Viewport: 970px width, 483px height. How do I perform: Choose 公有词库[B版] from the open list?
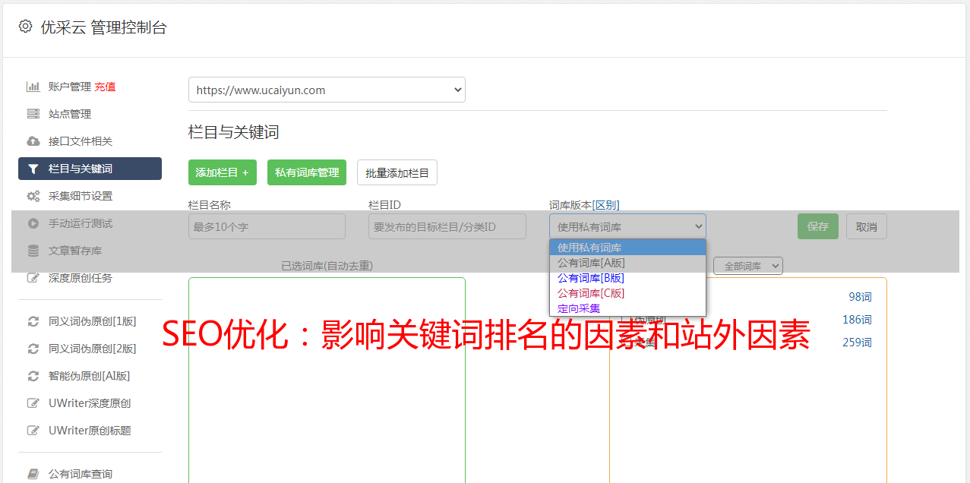627,278
